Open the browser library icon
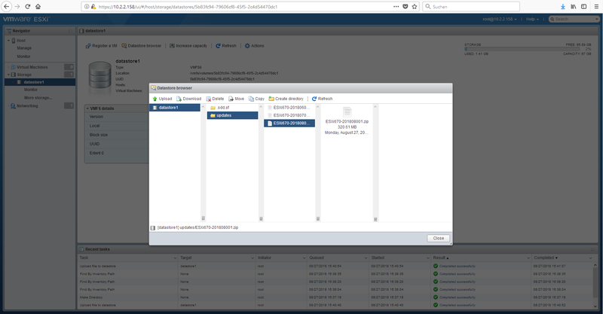Screen dimensions: 603x314 pos(574,7)
